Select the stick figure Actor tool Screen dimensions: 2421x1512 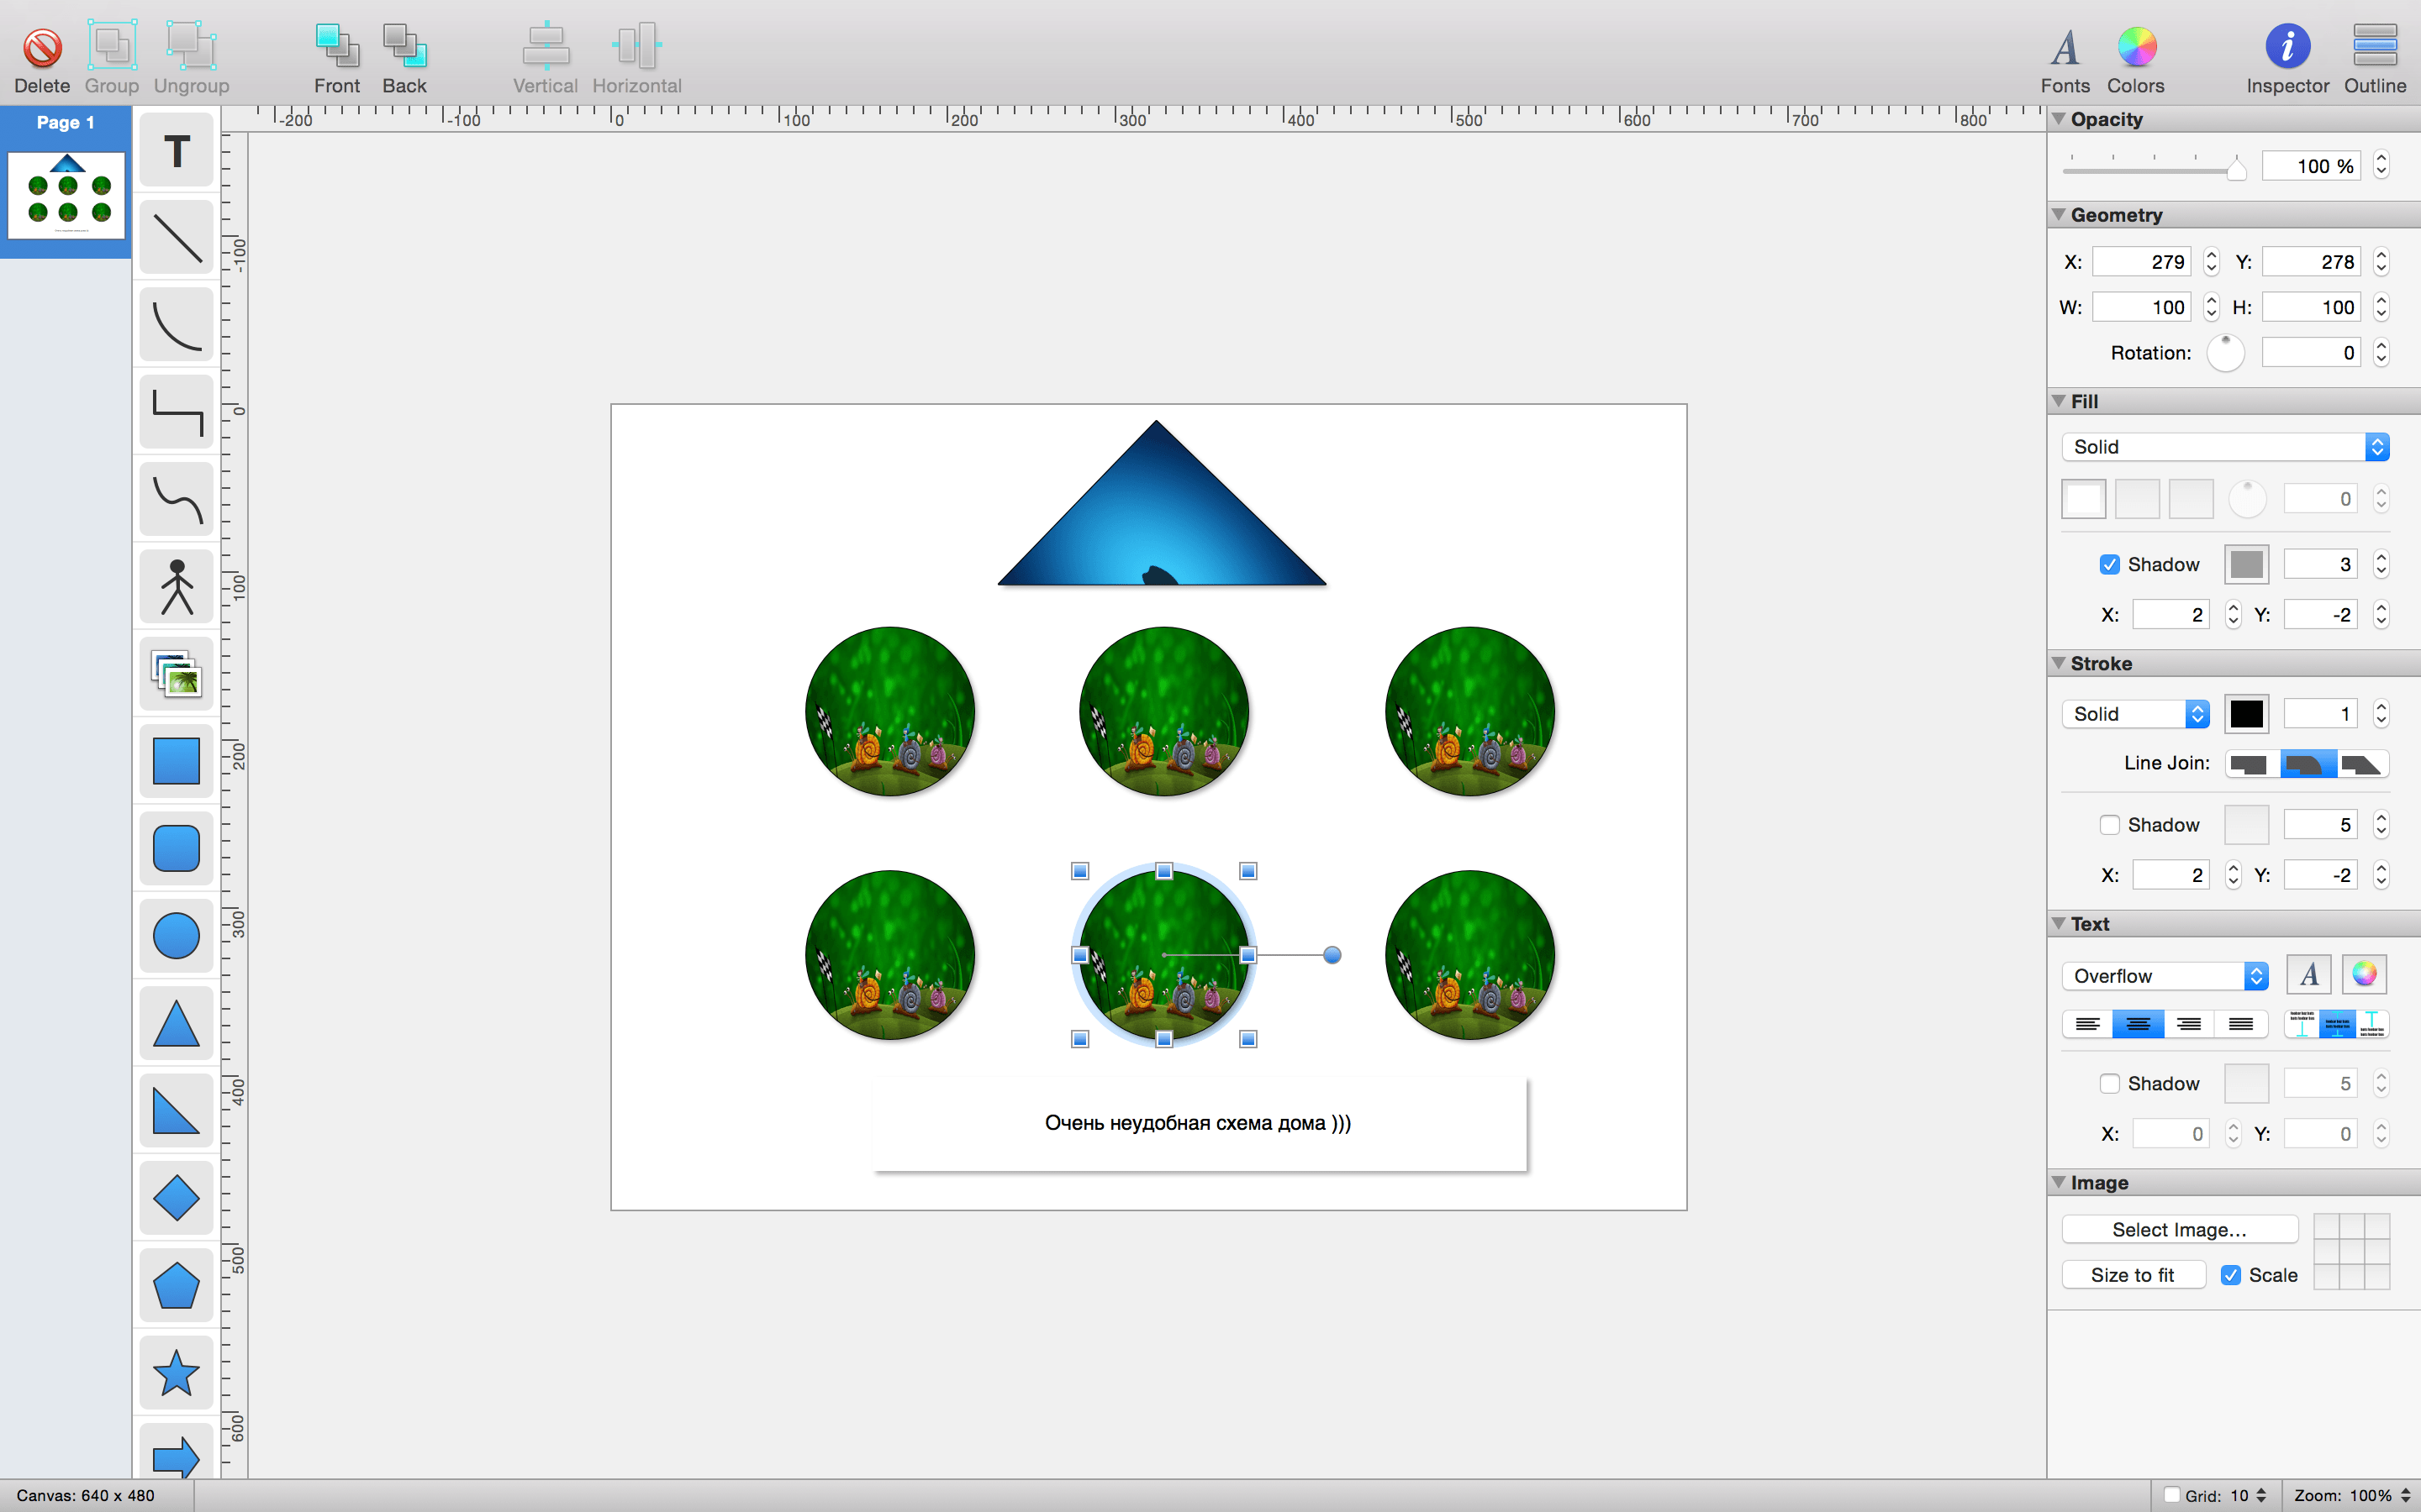pos(177,587)
